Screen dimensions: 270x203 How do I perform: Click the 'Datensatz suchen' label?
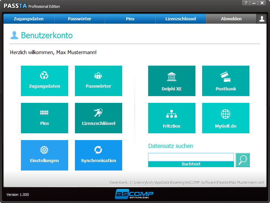click(x=171, y=146)
